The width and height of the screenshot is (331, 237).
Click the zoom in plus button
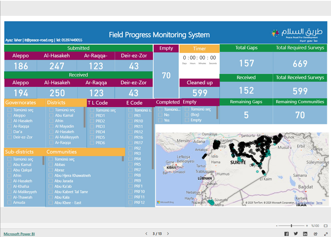click(307, 226)
